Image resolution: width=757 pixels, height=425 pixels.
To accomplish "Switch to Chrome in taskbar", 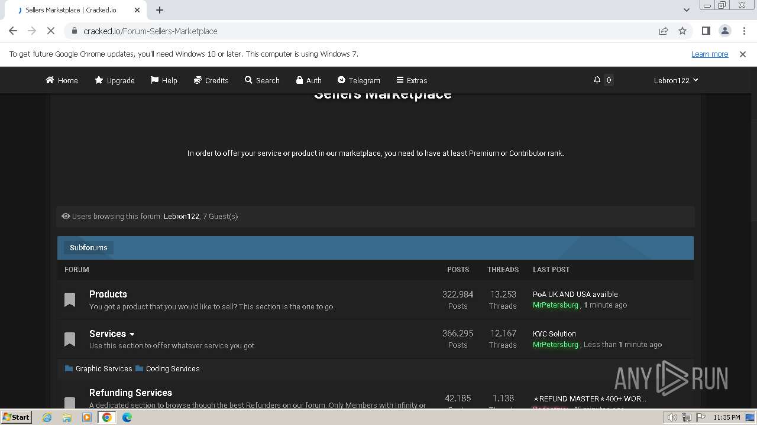I will point(107,417).
